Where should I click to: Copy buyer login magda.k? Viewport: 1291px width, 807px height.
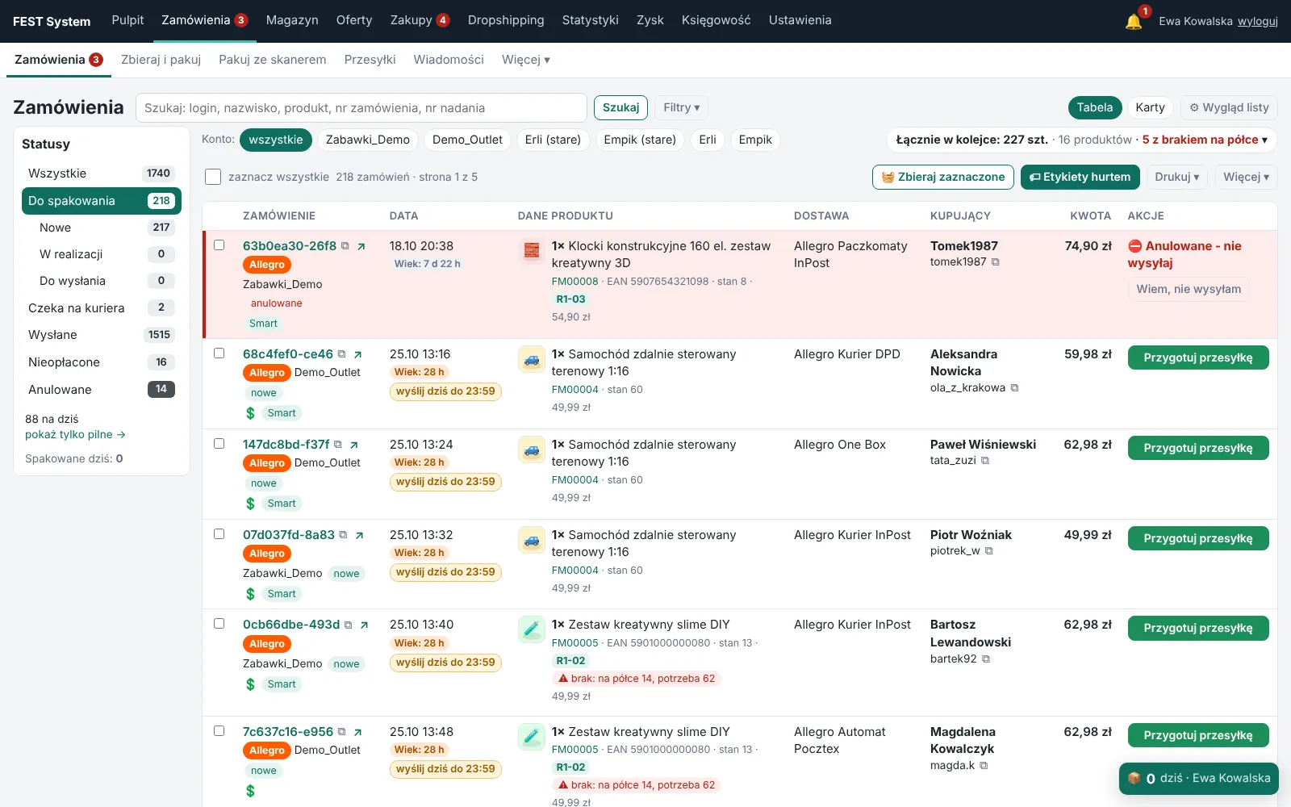(984, 766)
